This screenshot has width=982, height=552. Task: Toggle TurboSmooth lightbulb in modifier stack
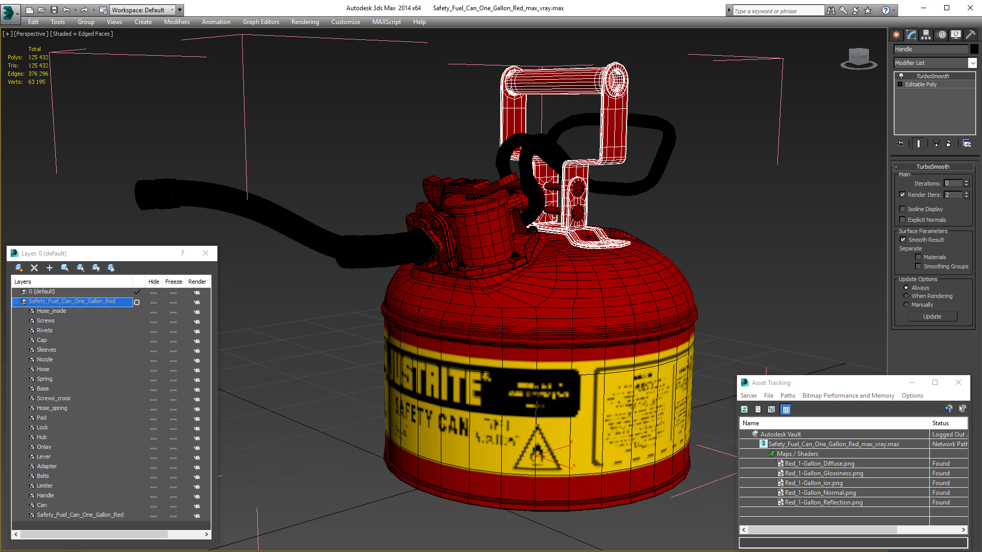point(901,76)
